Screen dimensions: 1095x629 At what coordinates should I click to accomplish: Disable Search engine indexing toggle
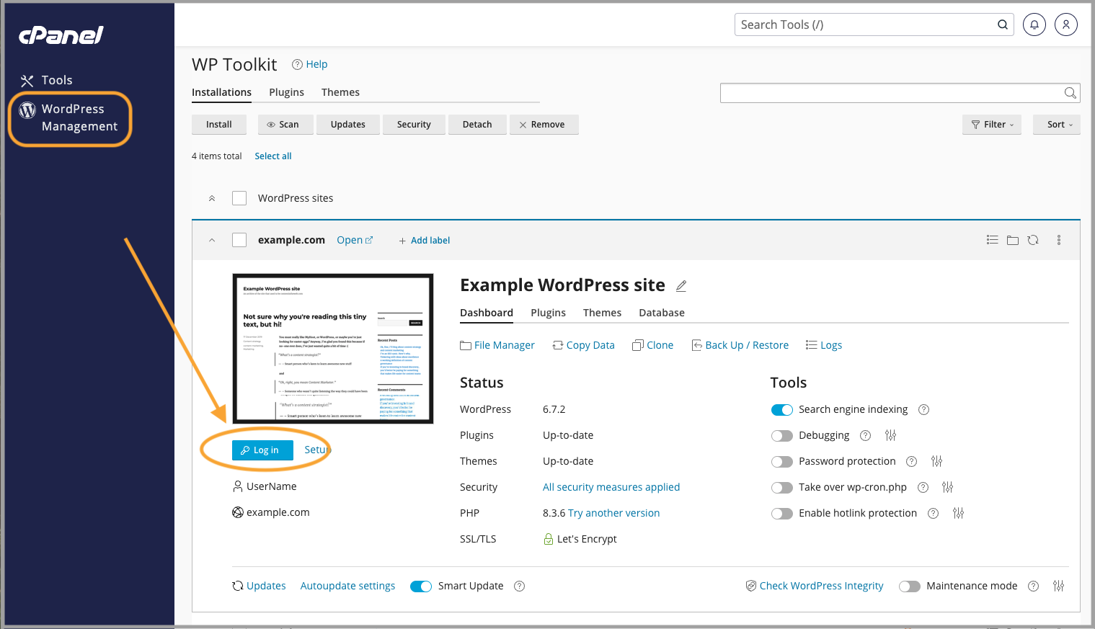point(782,409)
